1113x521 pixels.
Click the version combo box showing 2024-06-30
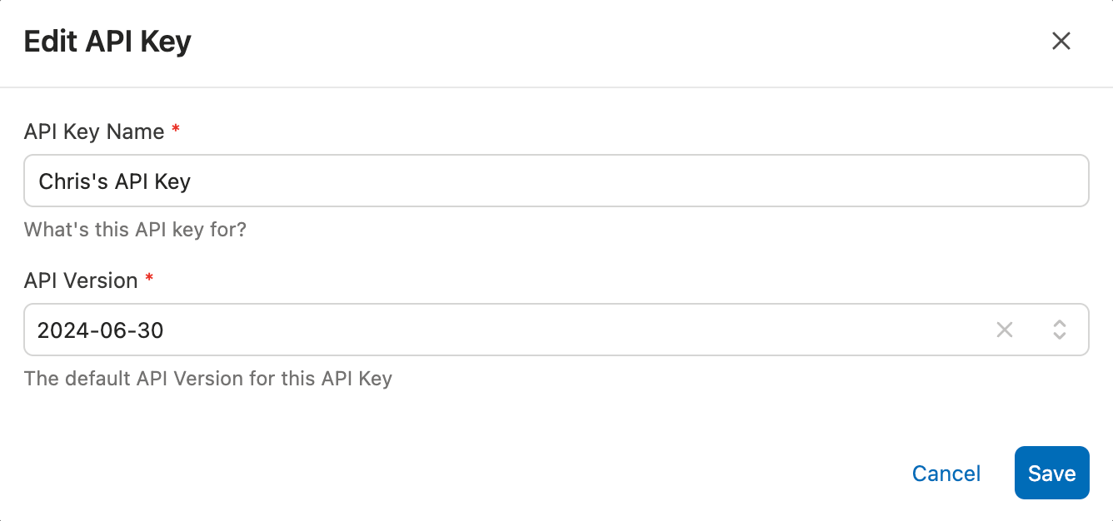pos(500,330)
